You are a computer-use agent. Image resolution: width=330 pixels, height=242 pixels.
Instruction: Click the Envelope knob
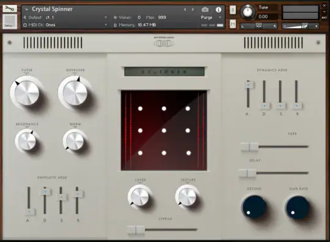pos(75,93)
